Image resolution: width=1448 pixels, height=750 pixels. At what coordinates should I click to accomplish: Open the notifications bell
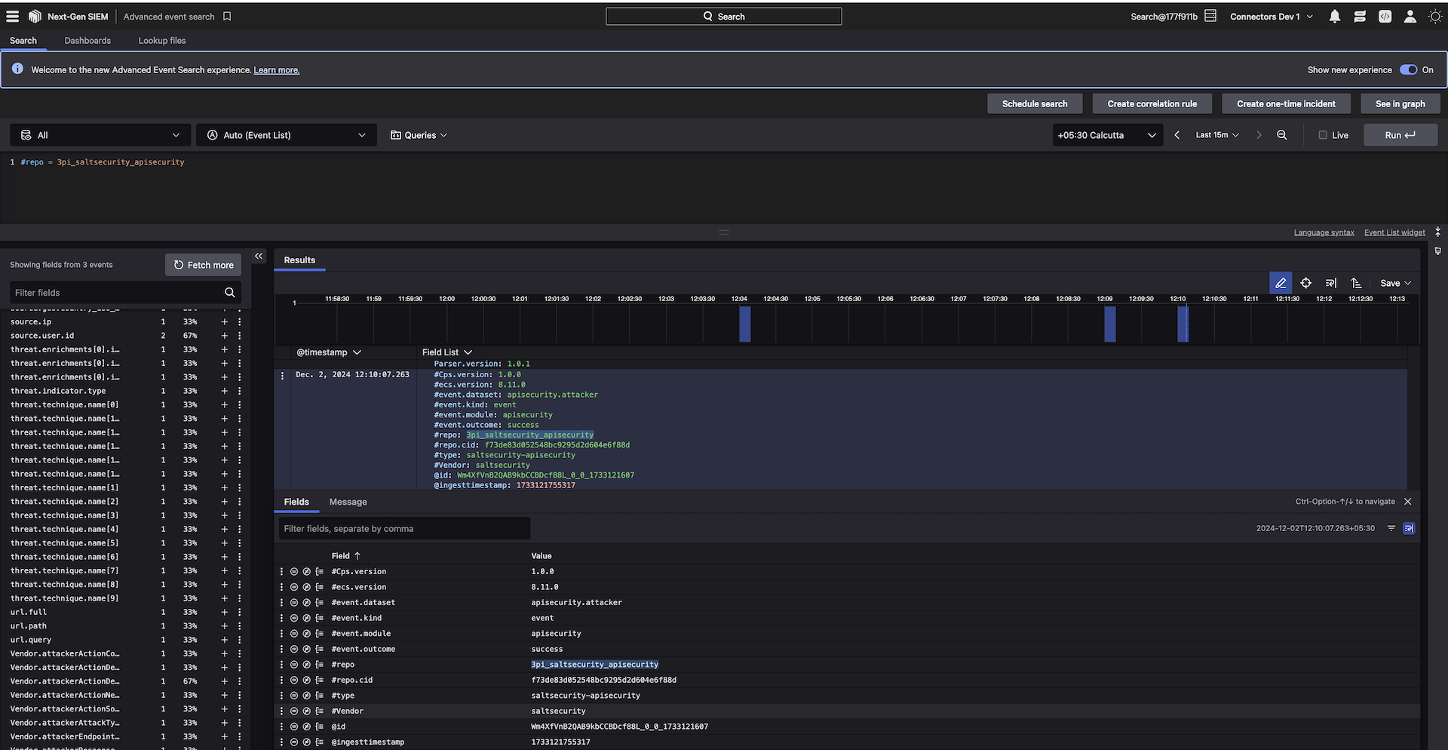point(1334,17)
